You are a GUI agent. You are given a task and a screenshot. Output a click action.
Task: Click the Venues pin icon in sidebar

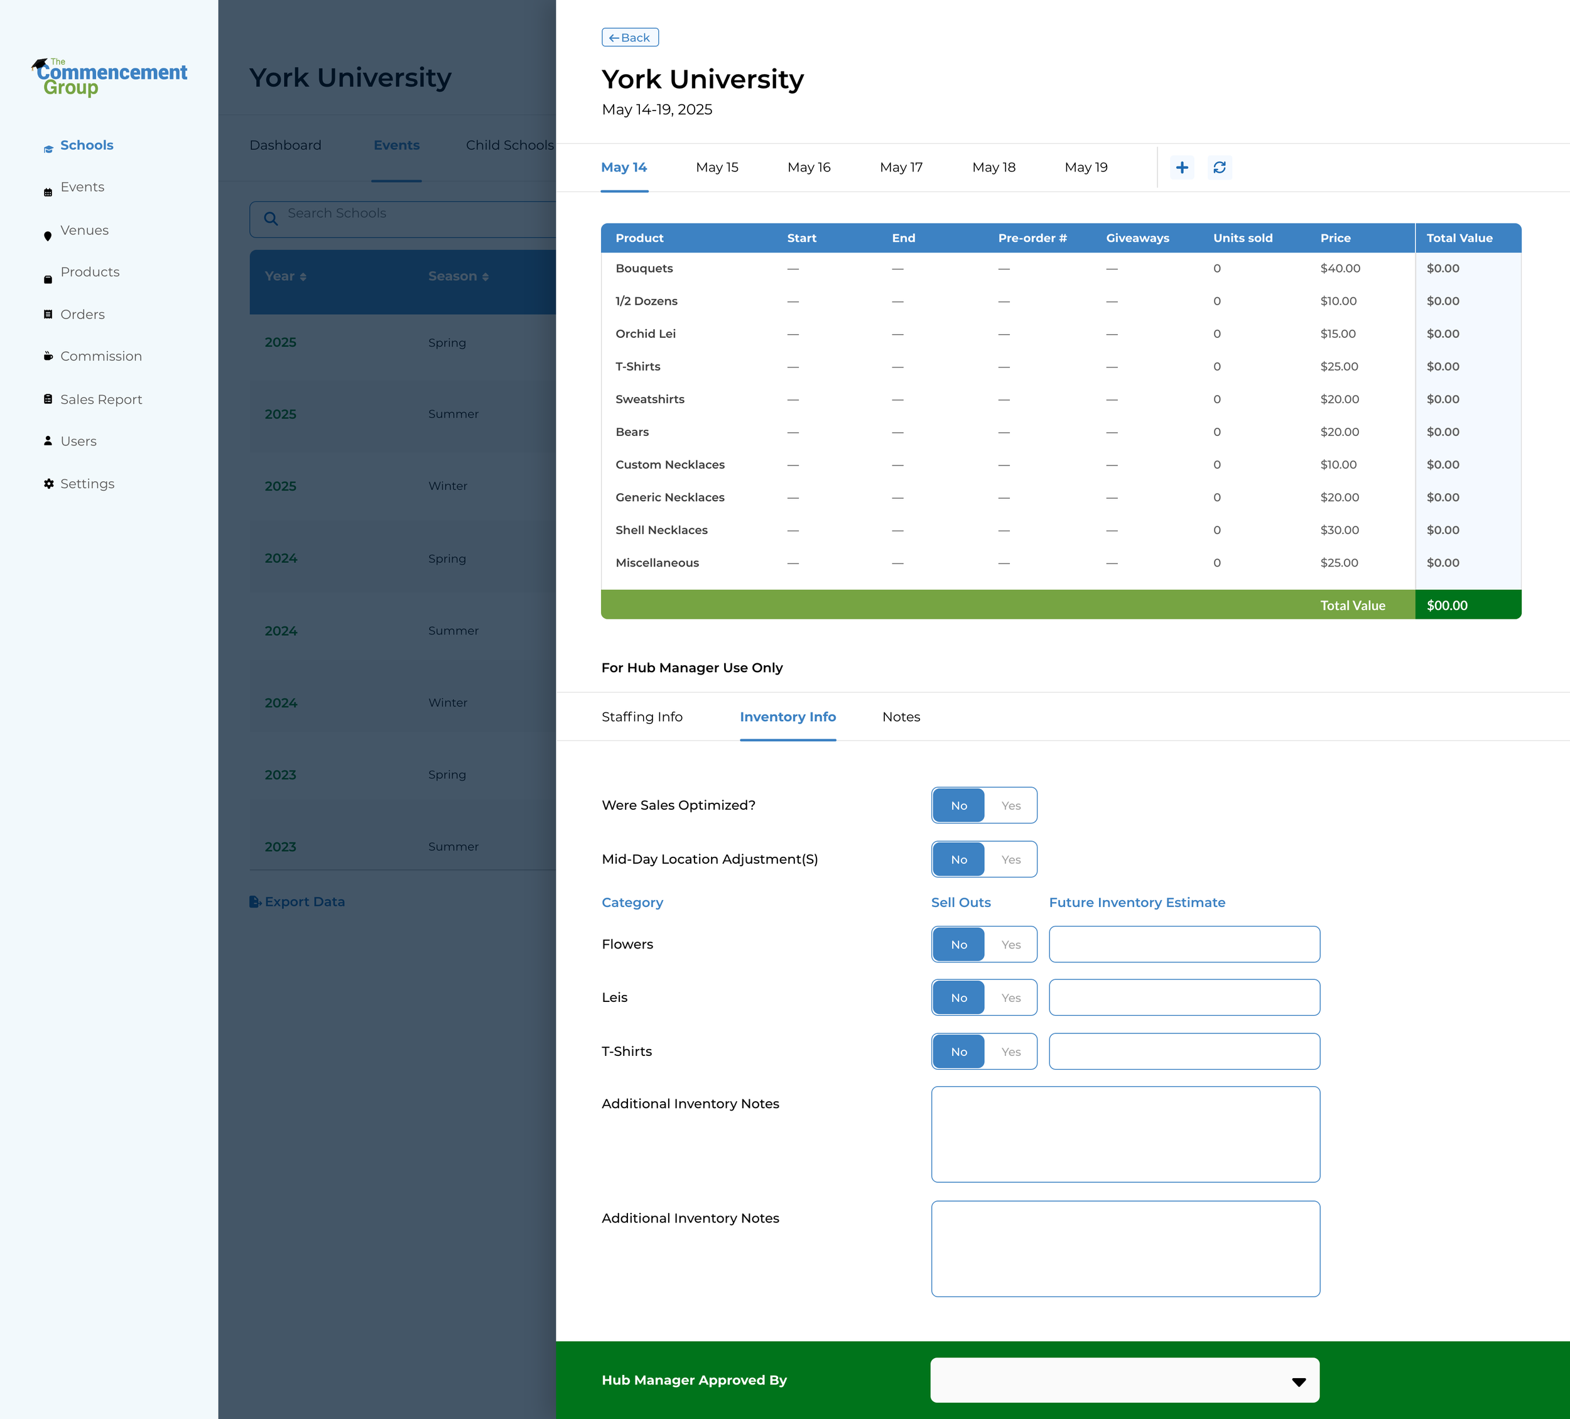(48, 236)
